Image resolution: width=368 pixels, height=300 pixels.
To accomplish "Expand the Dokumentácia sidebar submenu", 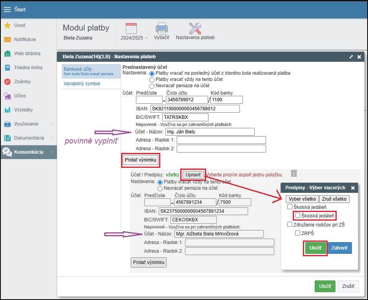I will click(x=52, y=138).
